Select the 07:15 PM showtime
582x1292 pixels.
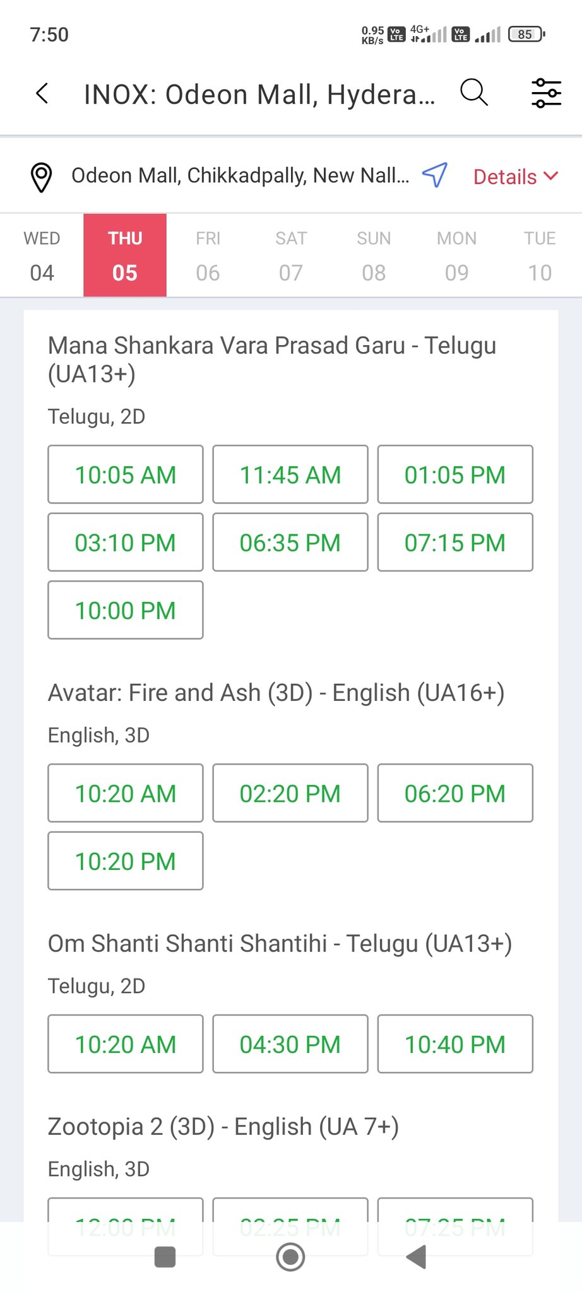(455, 543)
